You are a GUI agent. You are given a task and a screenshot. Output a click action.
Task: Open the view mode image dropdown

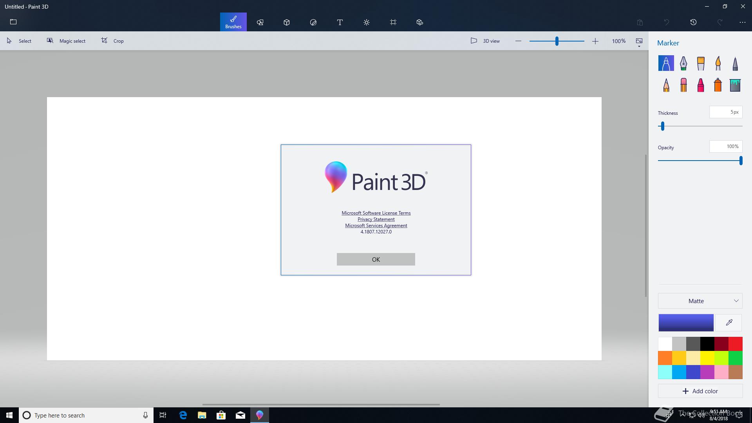pos(639,42)
